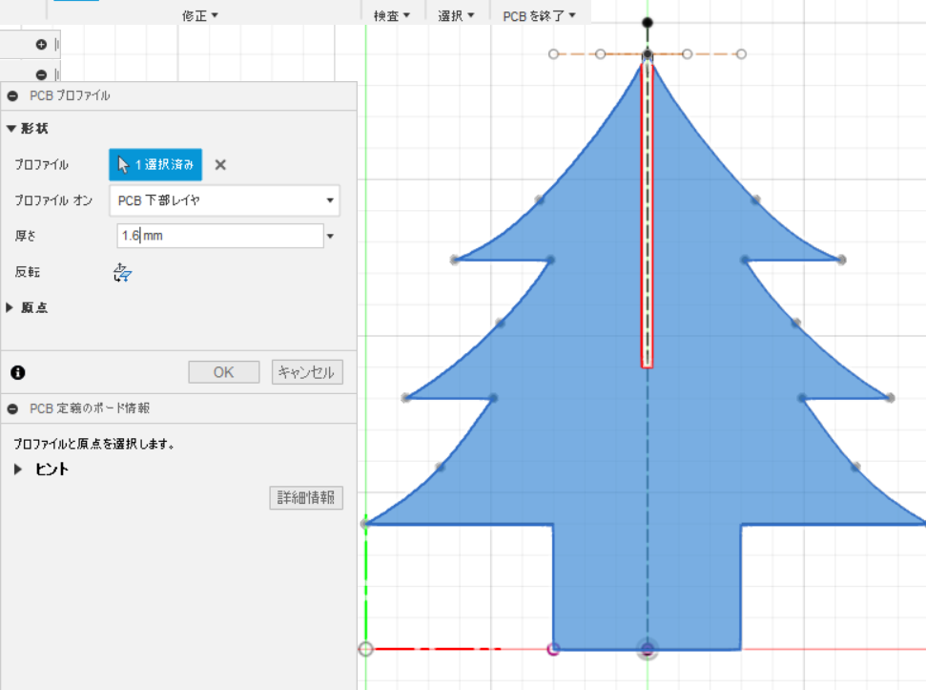Viewport: 926px width, 690px height.
Task: Open the 選択 dropdown menu
Action: tap(456, 16)
